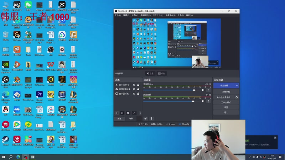Open Windows Start menu
The image size is (285, 160).
[3, 157]
